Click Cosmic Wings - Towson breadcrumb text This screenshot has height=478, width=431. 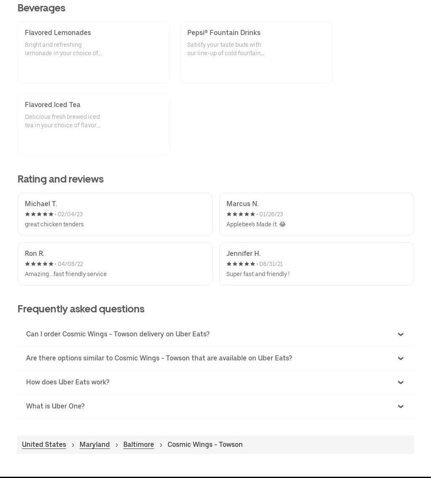pos(205,445)
